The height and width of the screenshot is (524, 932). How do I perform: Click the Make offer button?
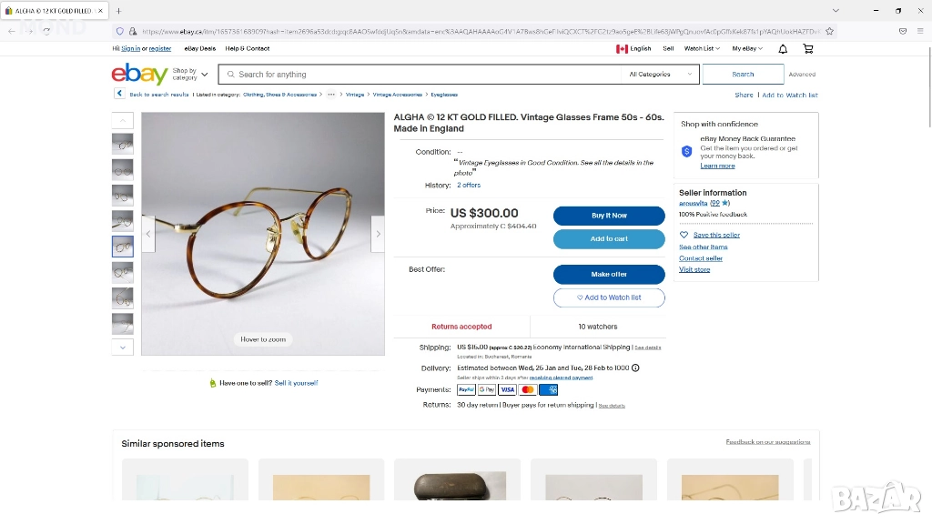[x=609, y=274]
